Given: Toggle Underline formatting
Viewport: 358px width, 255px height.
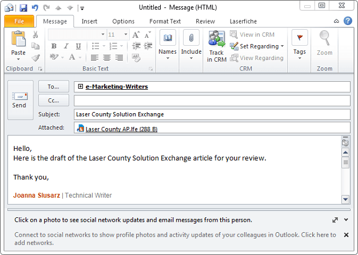Looking at the screenshot, I should click(x=78, y=46).
